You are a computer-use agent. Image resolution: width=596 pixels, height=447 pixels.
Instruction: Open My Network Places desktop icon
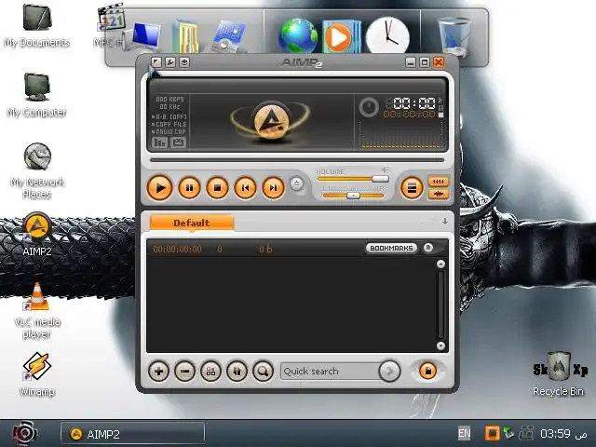[37, 170]
